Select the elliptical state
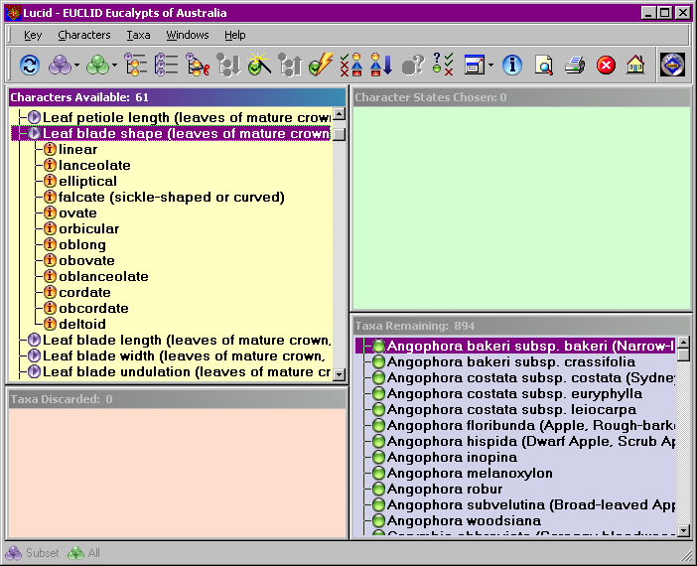 coord(87,181)
